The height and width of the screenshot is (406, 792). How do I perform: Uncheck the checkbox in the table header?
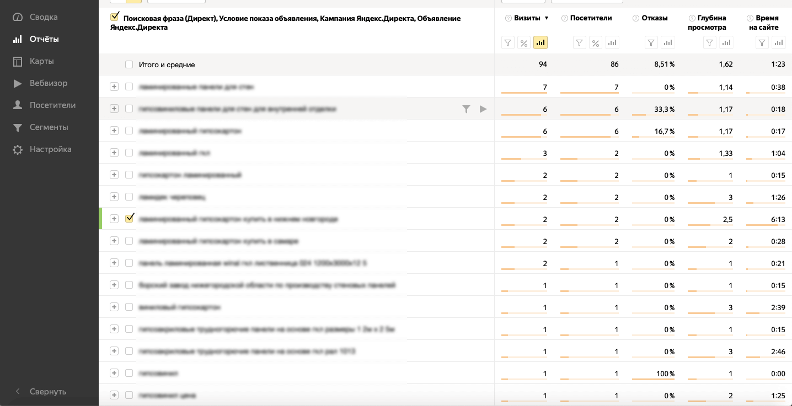coord(115,17)
